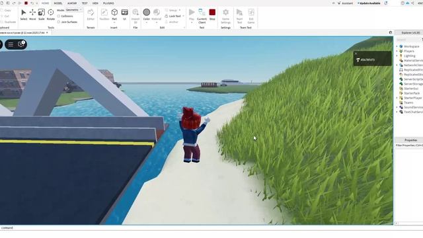Expand the StarterPlayer tree node
The height and width of the screenshot is (238, 423).
(x=397, y=98)
